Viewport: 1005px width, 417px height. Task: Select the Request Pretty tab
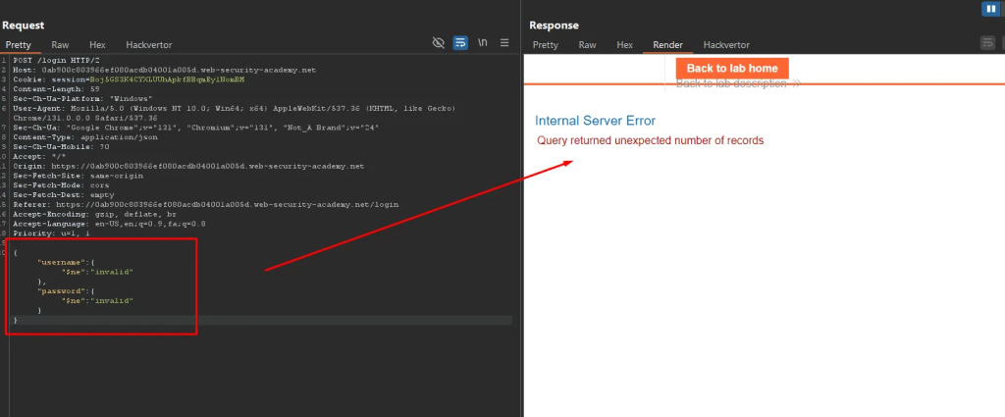pos(19,45)
